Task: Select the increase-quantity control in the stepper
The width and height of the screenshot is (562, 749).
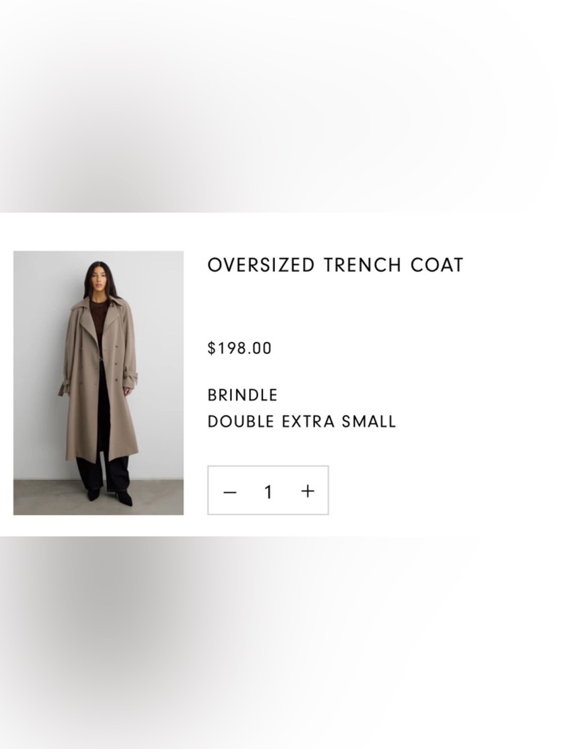Action: tap(307, 491)
